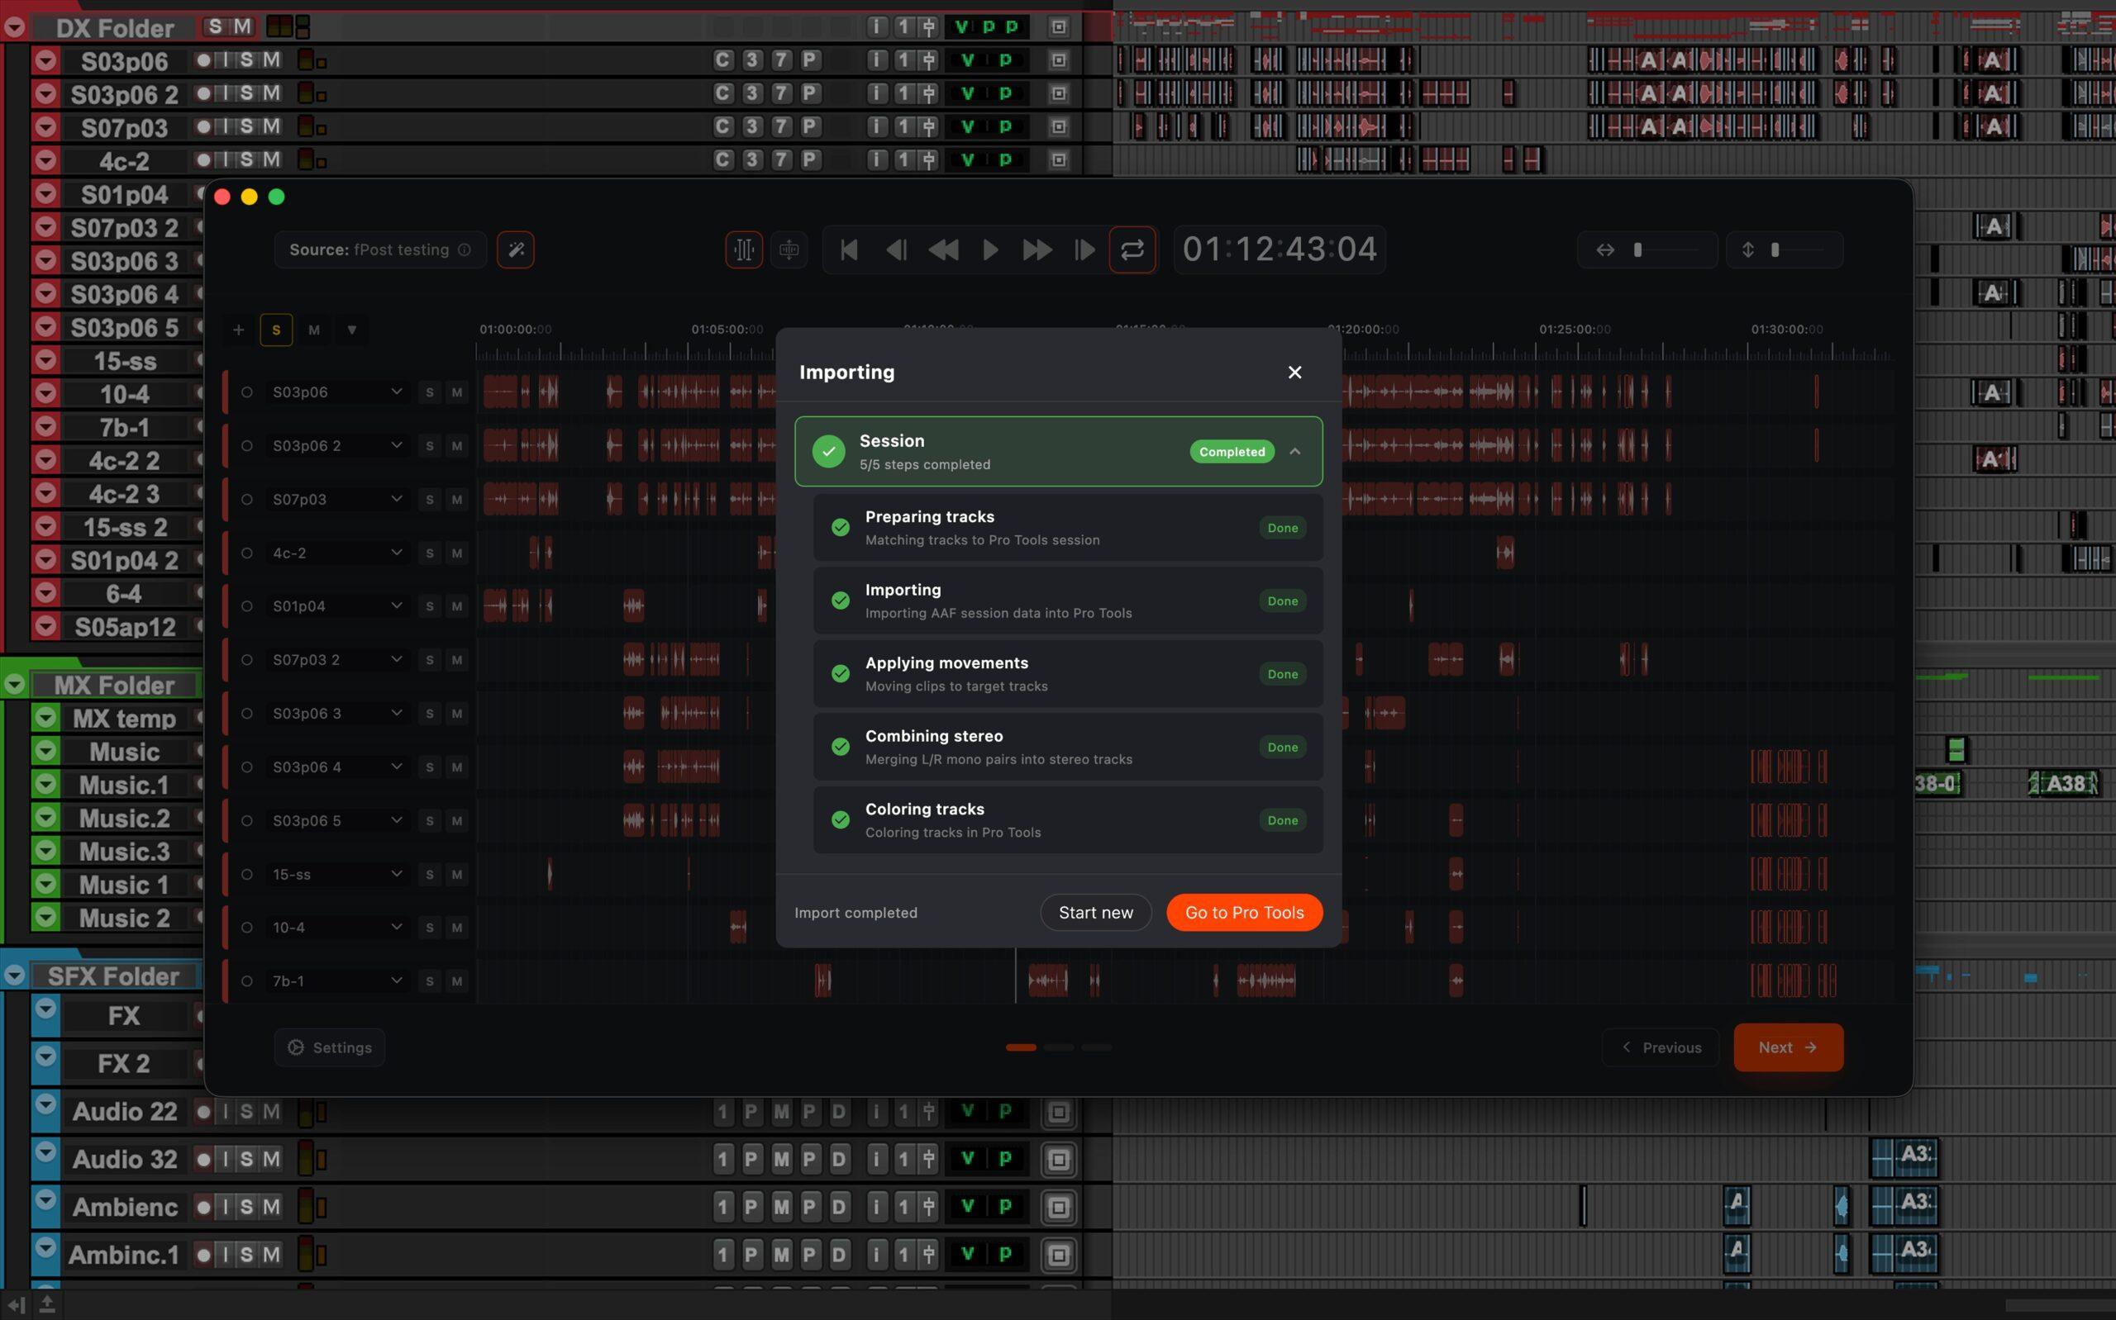Mute the Ambienc track in Pro Tools
This screenshot has width=2116, height=1320.
272,1208
